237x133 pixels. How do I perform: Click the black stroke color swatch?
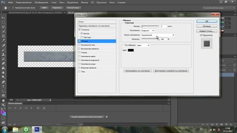(x=131, y=50)
